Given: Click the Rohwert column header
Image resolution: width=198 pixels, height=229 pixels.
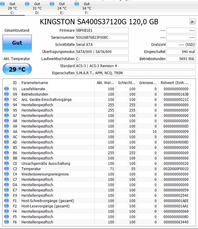Looking at the screenshot, I should click(x=174, y=83).
